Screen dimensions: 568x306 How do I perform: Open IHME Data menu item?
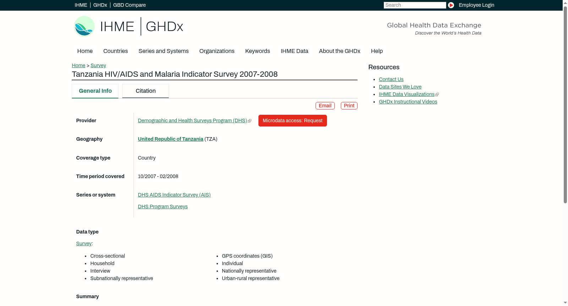coord(294,51)
